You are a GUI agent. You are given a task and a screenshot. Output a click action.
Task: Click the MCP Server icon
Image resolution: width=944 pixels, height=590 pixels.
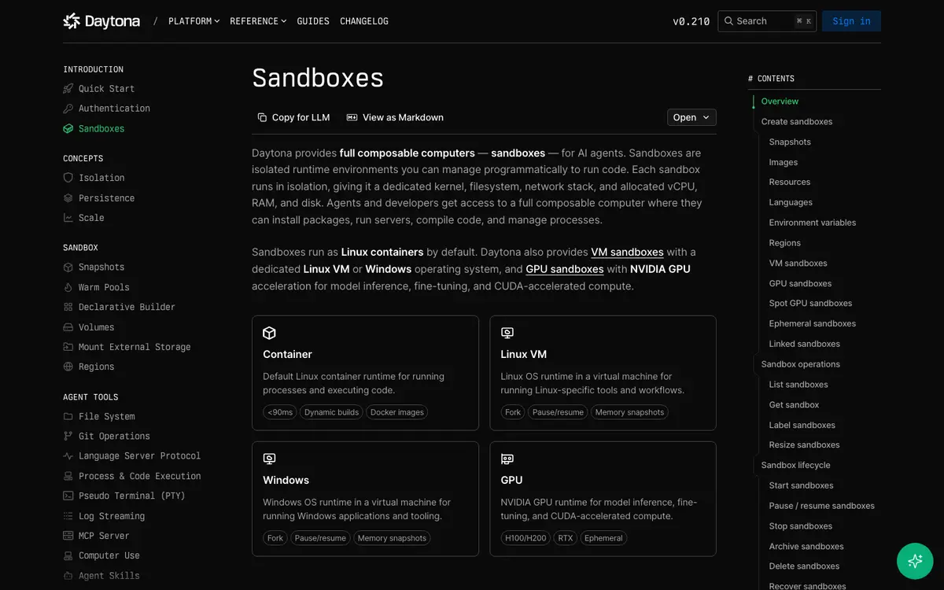pyautogui.click(x=68, y=536)
